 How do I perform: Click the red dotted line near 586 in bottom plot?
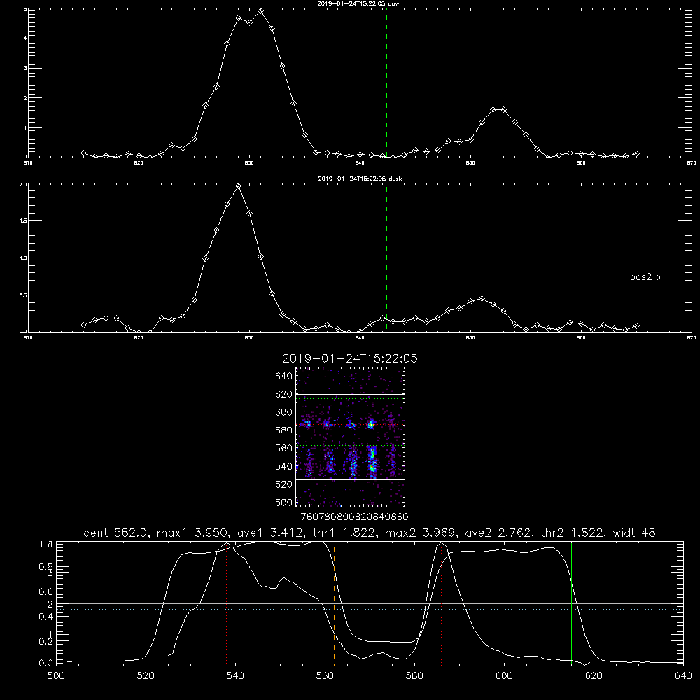[441, 603]
